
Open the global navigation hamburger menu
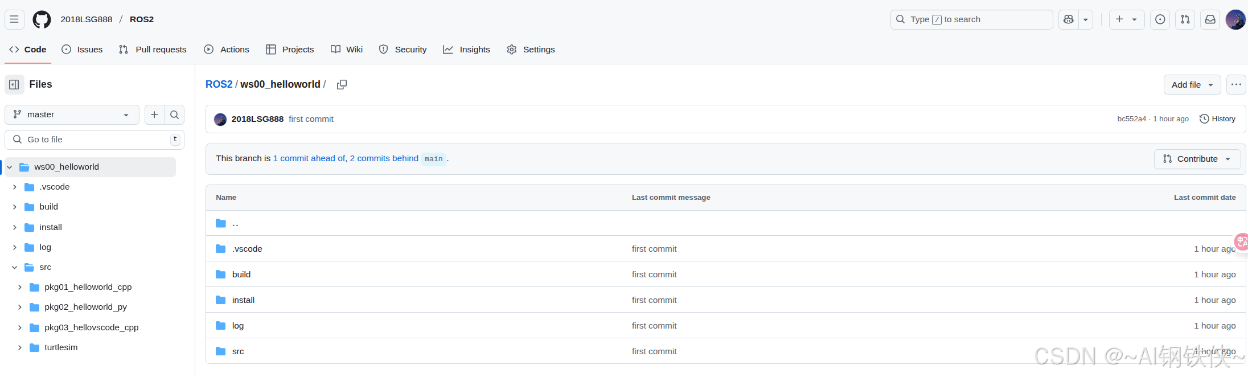14,19
